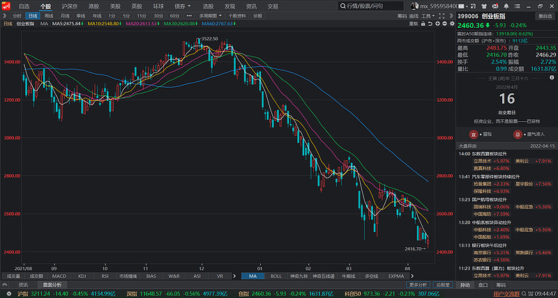
Task: Click the plus zoom-in icon on chart
Action: (438, 24)
